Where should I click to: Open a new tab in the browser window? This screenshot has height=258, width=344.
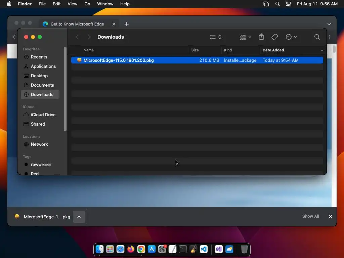coord(127,24)
